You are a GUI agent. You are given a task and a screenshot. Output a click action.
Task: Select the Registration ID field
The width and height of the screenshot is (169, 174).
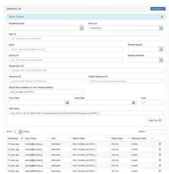click(x=86, y=70)
